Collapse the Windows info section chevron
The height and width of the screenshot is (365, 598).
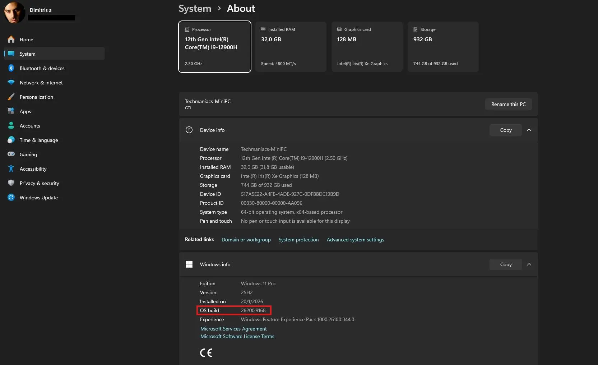coord(529,264)
